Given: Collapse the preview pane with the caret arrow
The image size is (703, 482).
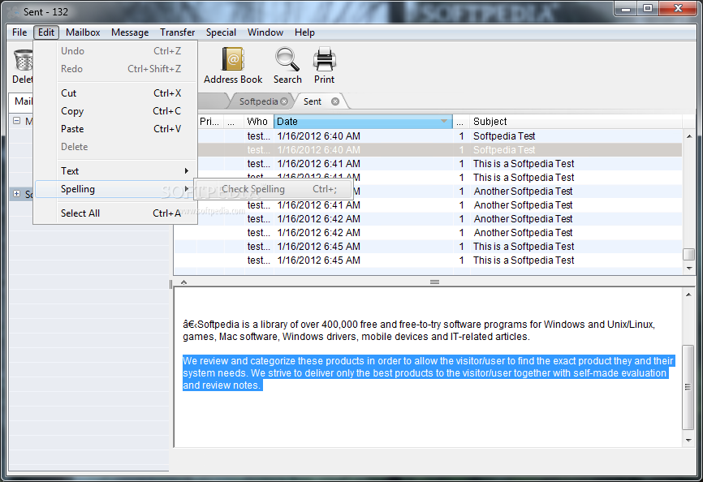Looking at the screenshot, I should (183, 282).
